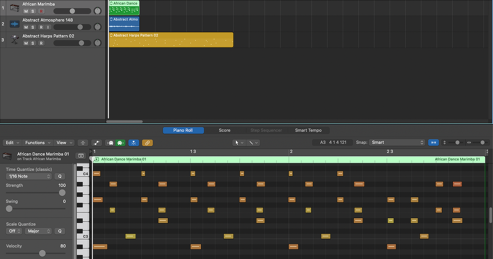This screenshot has height=259, width=493.
Task: Toggle the orange Link button
Action: [147, 143]
